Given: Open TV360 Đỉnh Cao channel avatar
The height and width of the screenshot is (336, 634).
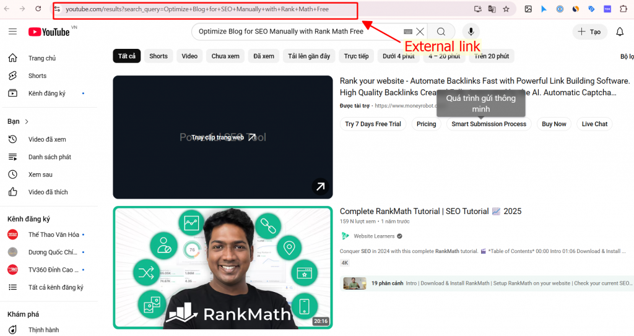Looking at the screenshot, I should [12, 270].
